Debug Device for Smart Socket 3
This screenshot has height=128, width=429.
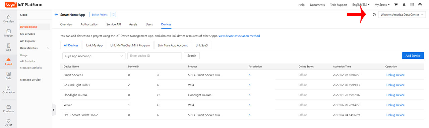(395, 75)
